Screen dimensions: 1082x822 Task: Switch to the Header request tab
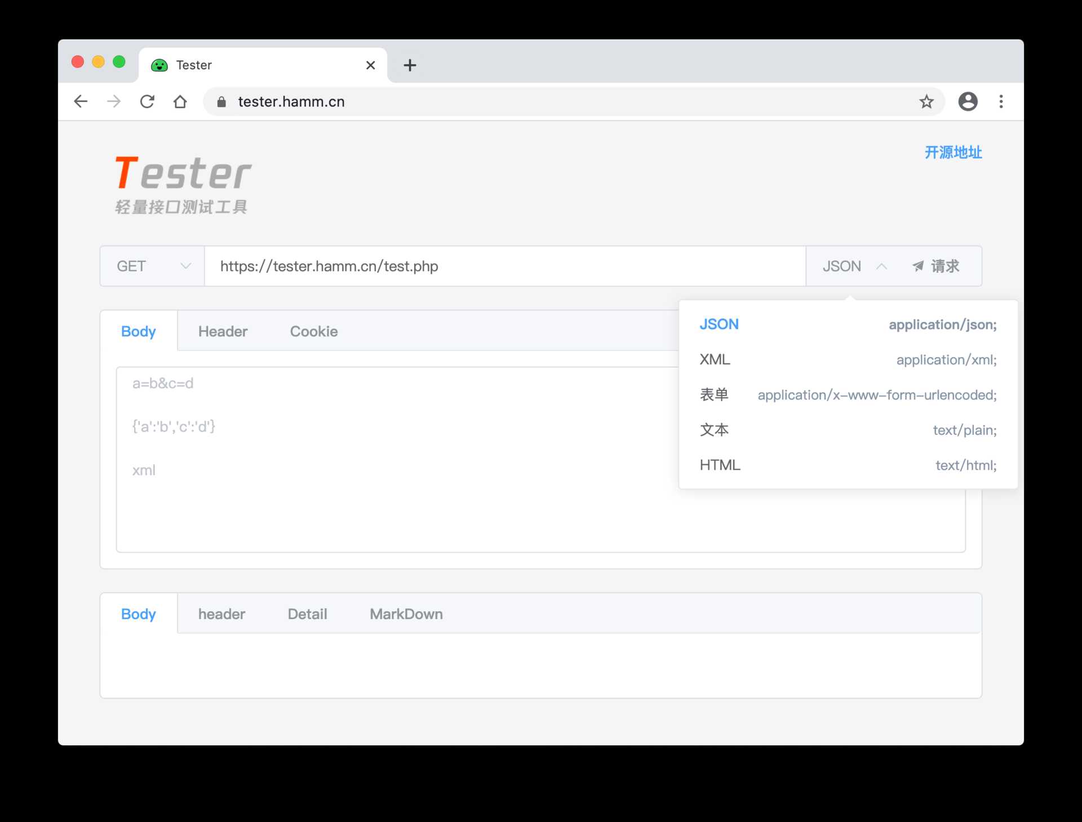[x=222, y=332]
